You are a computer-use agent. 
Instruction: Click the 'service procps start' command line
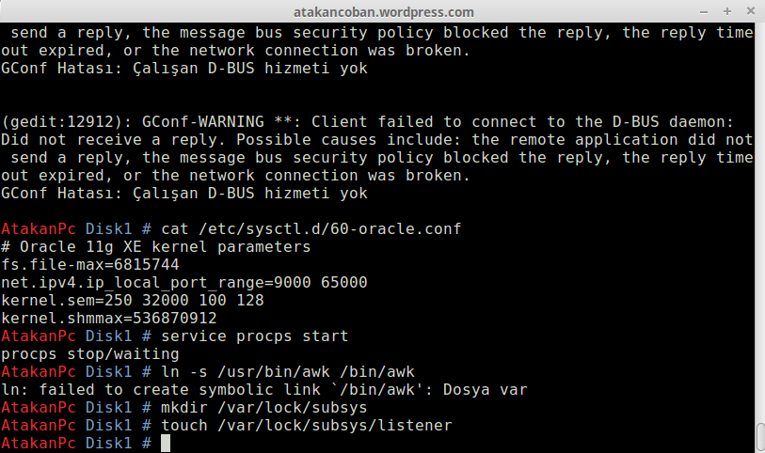coord(255,336)
